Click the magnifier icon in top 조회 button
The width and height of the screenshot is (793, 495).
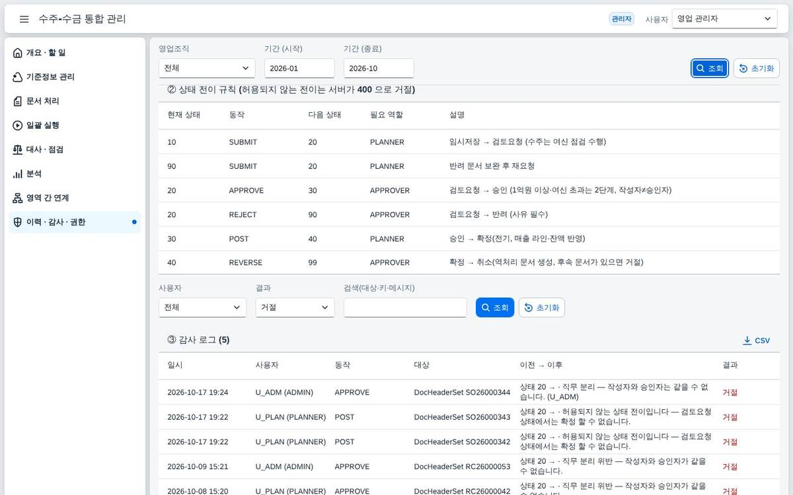pyautogui.click(x=700, y=69)
